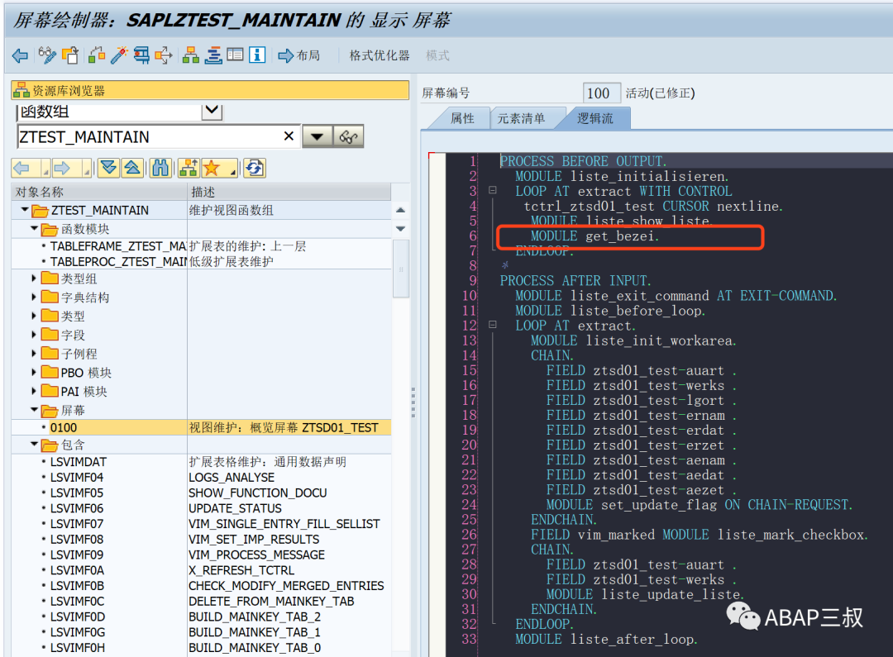Click the Repository Browser 资源库浏览器 header
Viewport: 893px width, 657px height.
tap(209, 91)
